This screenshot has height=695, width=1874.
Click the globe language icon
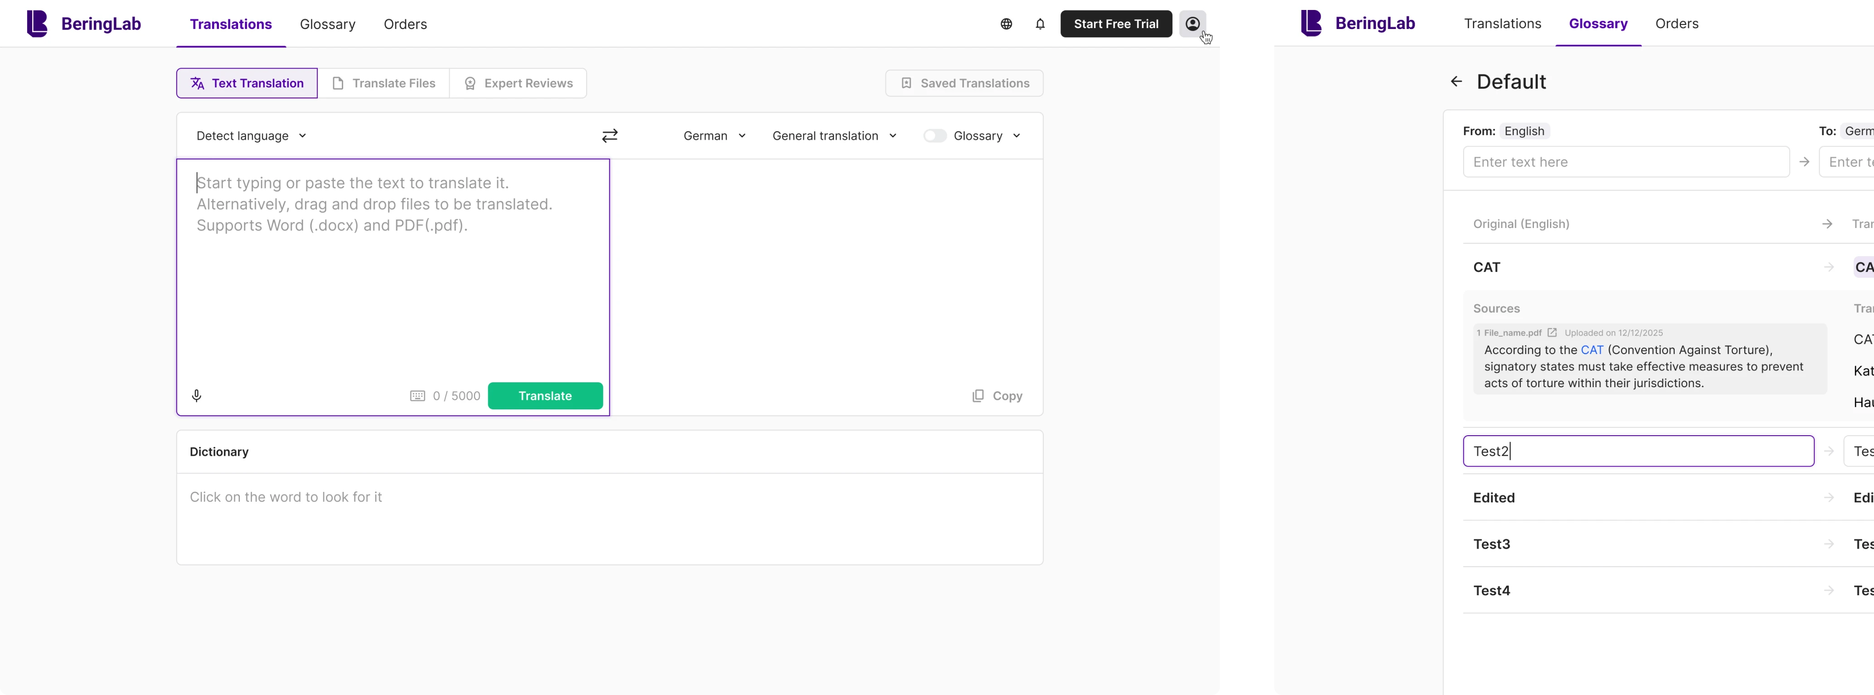coord(1006,24)
